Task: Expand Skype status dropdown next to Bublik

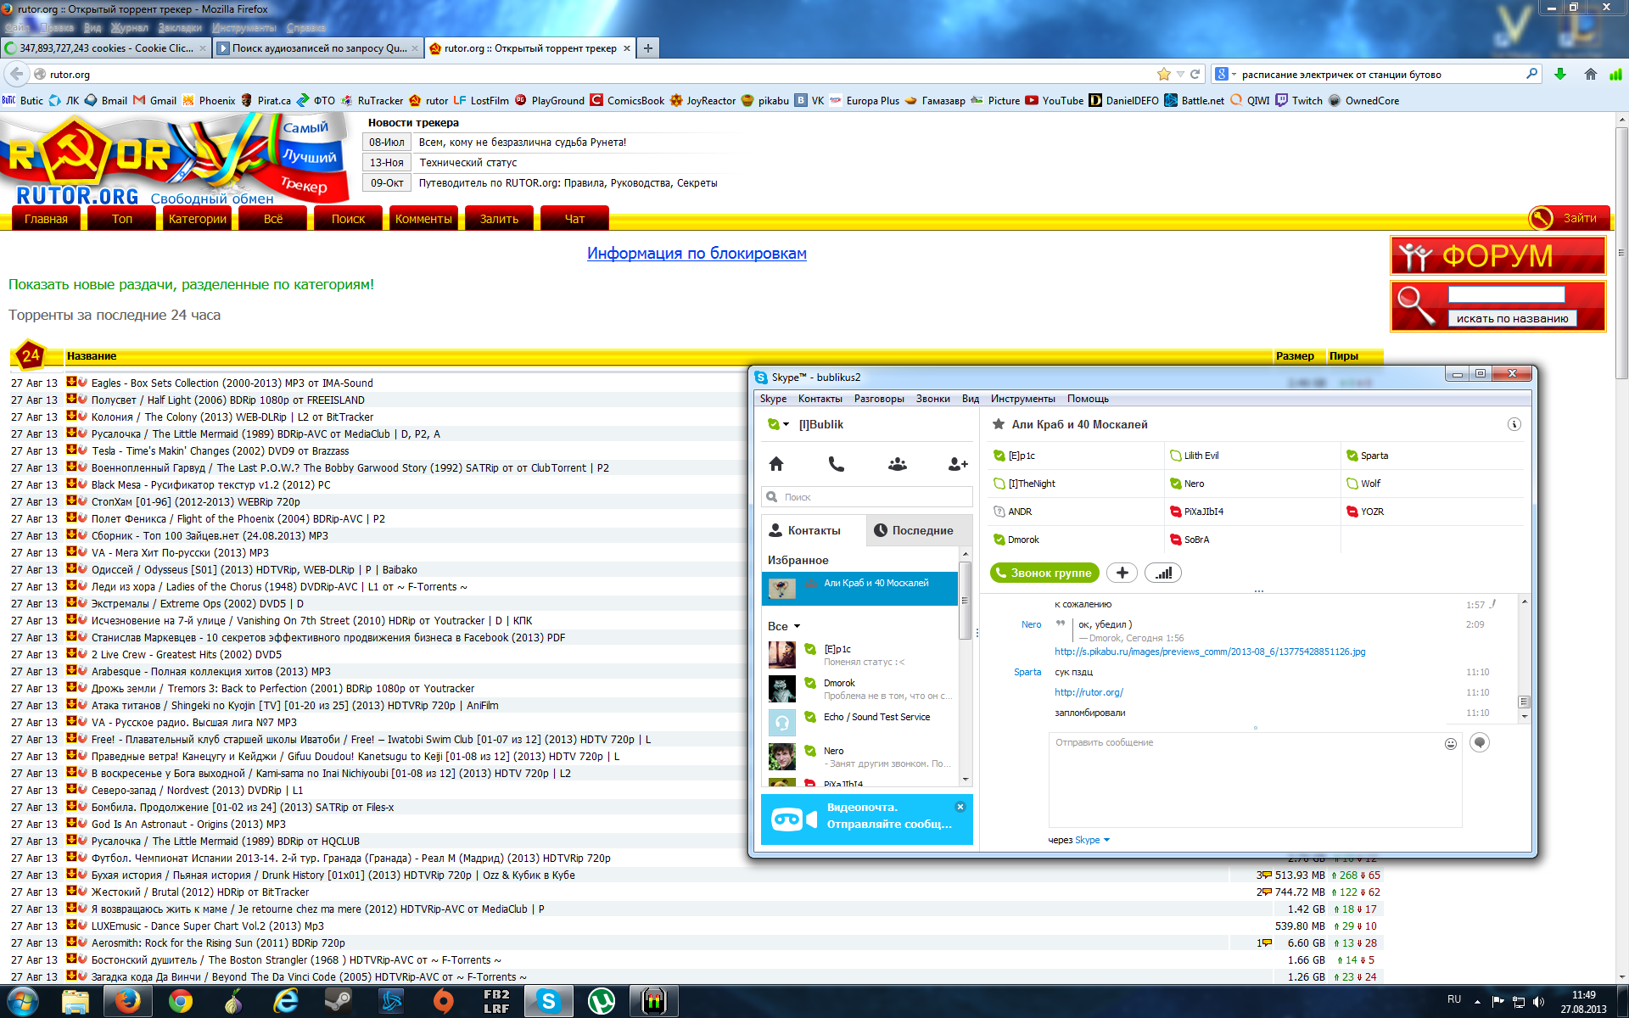Action: pos(787,425)
